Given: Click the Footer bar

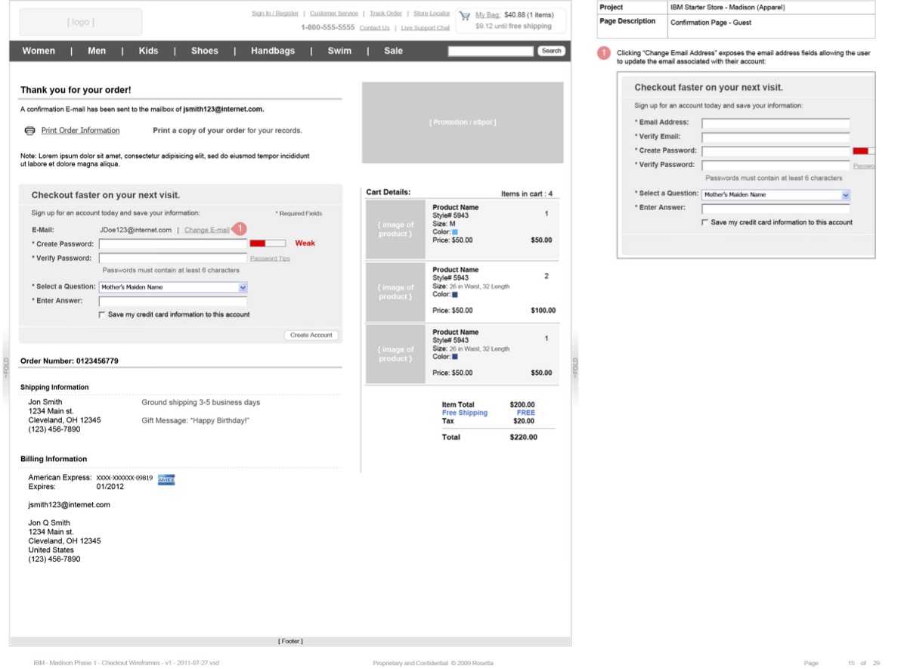Looking at the screenshot, I should point(290,641).
